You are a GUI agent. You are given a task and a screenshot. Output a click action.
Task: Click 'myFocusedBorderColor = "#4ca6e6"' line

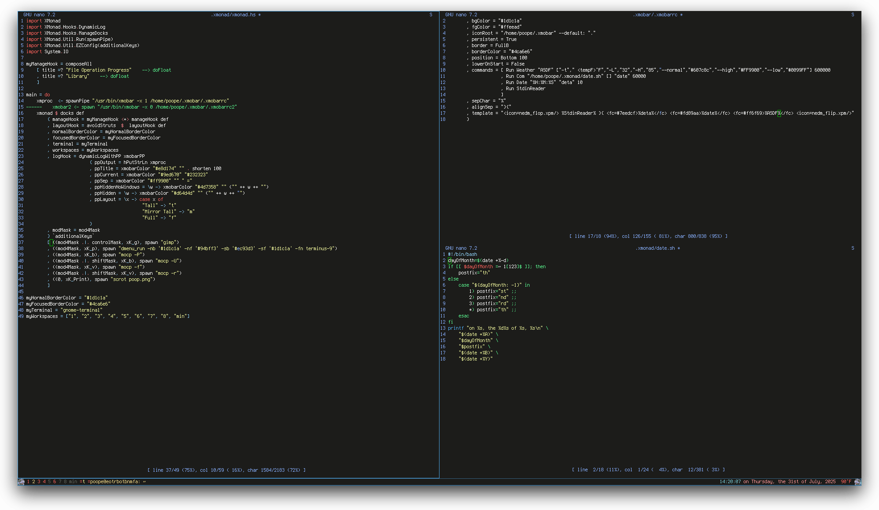[x=68, y=304]
